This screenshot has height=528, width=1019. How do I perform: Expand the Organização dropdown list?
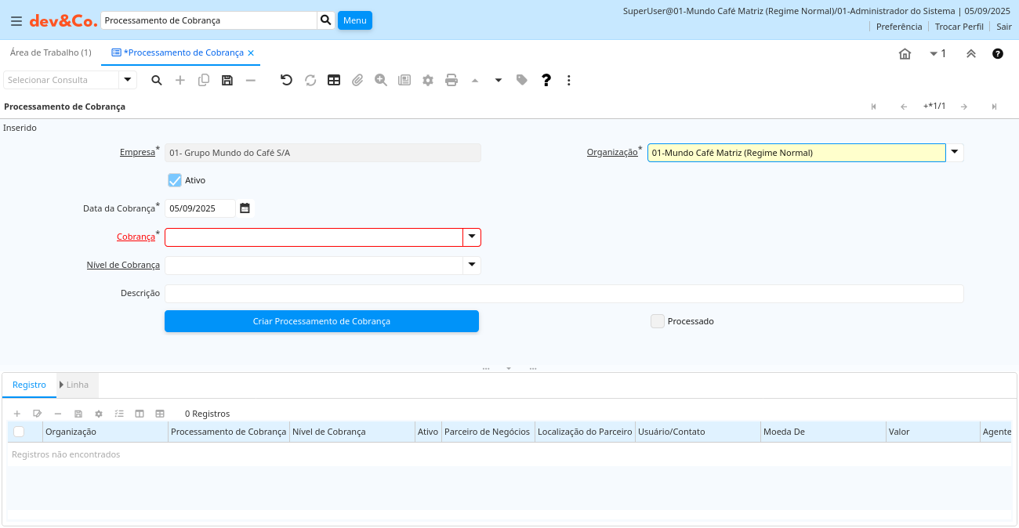(955, 152)
